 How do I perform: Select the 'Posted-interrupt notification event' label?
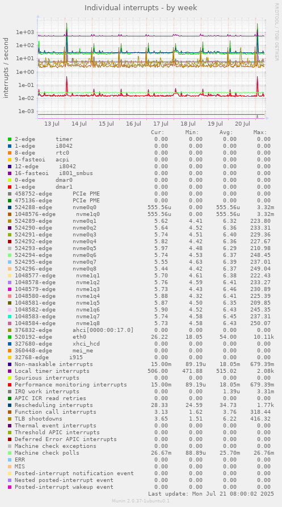click(74, 473)
